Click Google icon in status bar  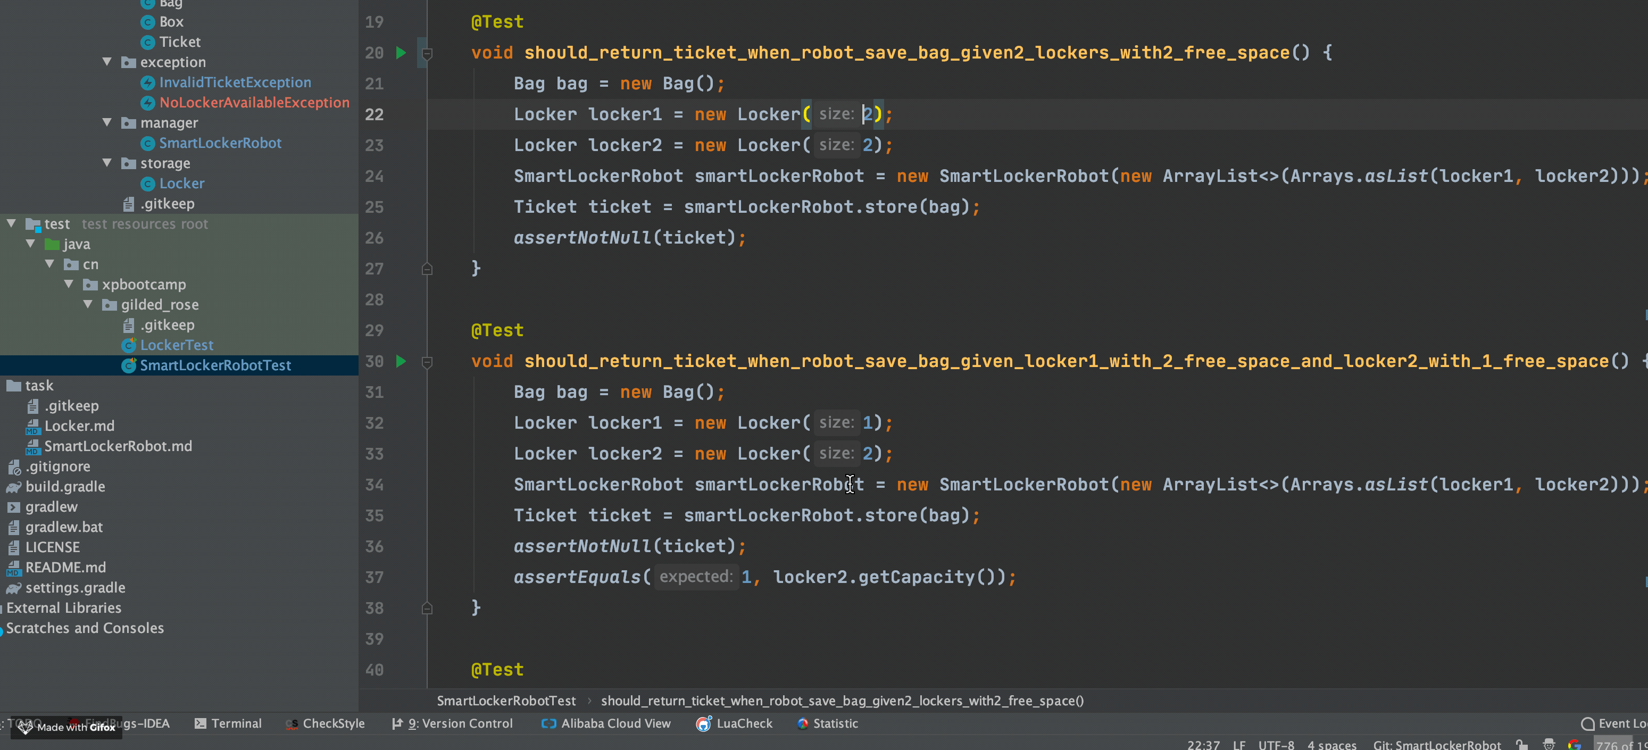[x=1575, y=744]
